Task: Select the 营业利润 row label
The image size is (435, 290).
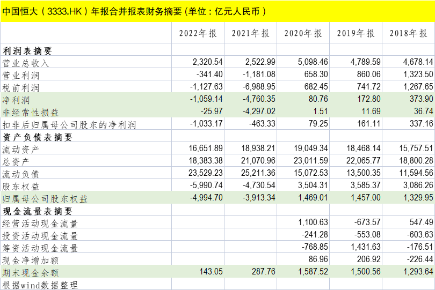Action: pyautogui.click(x=21, y=76)
